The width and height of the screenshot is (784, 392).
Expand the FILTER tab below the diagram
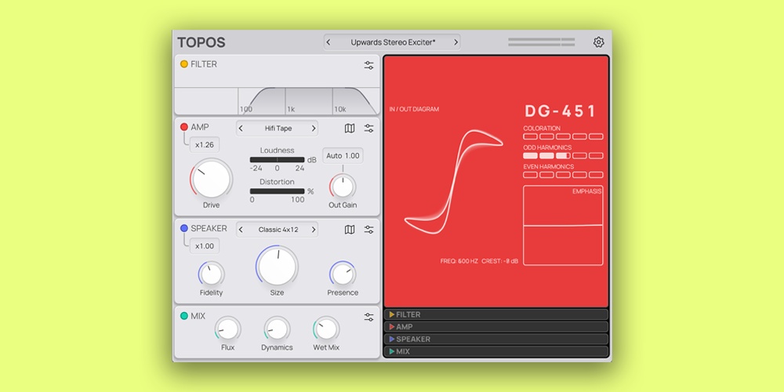495,314
